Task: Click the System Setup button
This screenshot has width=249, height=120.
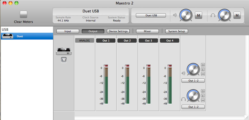Action: (x=176, y=31)
